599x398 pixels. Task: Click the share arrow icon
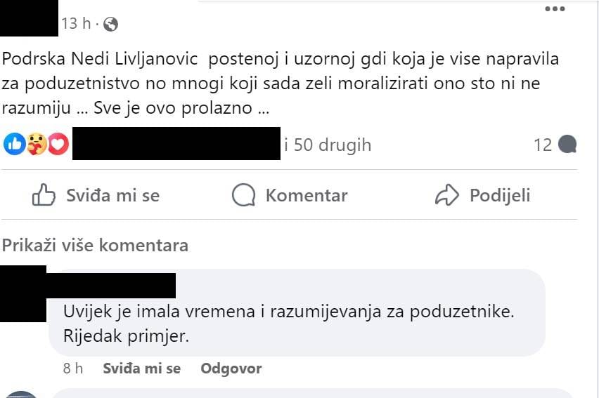pos(447,195)
